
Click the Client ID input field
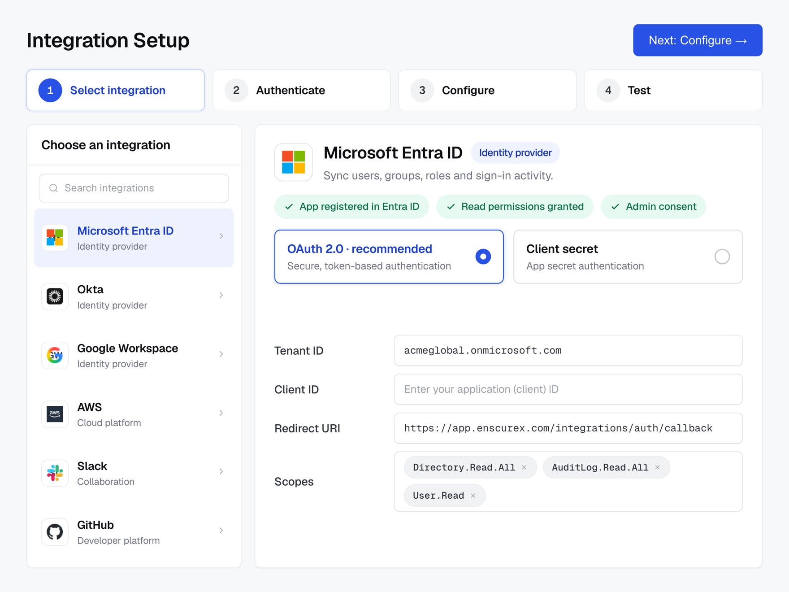click(568, 389)
